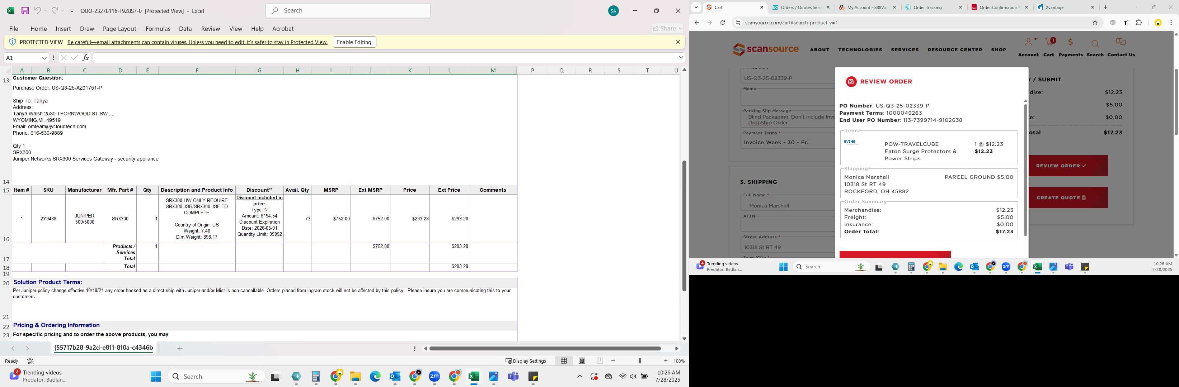Click the Enable Editing button
The height and width of the screenshot is (387, 1179).
coord(354,42)
